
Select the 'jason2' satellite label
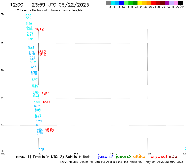106,156
